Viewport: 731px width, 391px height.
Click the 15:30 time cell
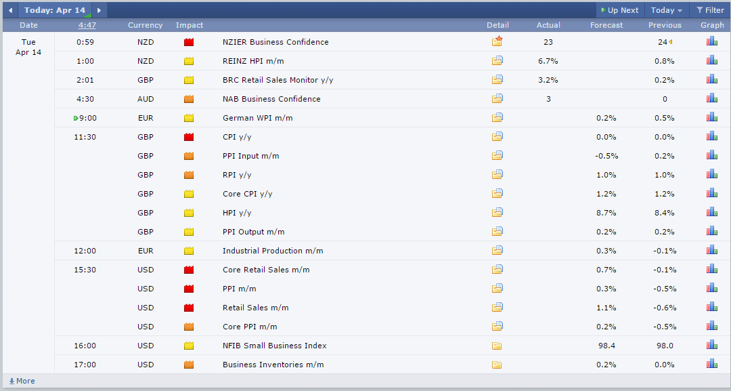point(85,270)
